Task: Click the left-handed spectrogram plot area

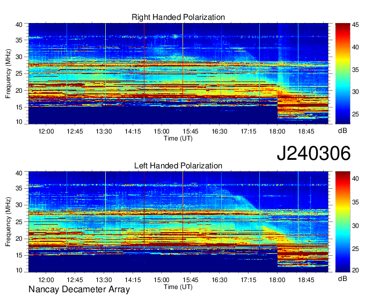Action: tap(178, 222)
